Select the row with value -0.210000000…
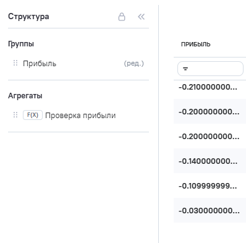 (210, 87)
